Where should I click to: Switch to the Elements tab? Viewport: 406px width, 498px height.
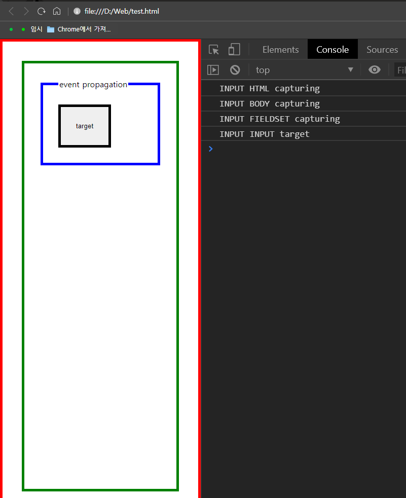[x=281, y=50]
